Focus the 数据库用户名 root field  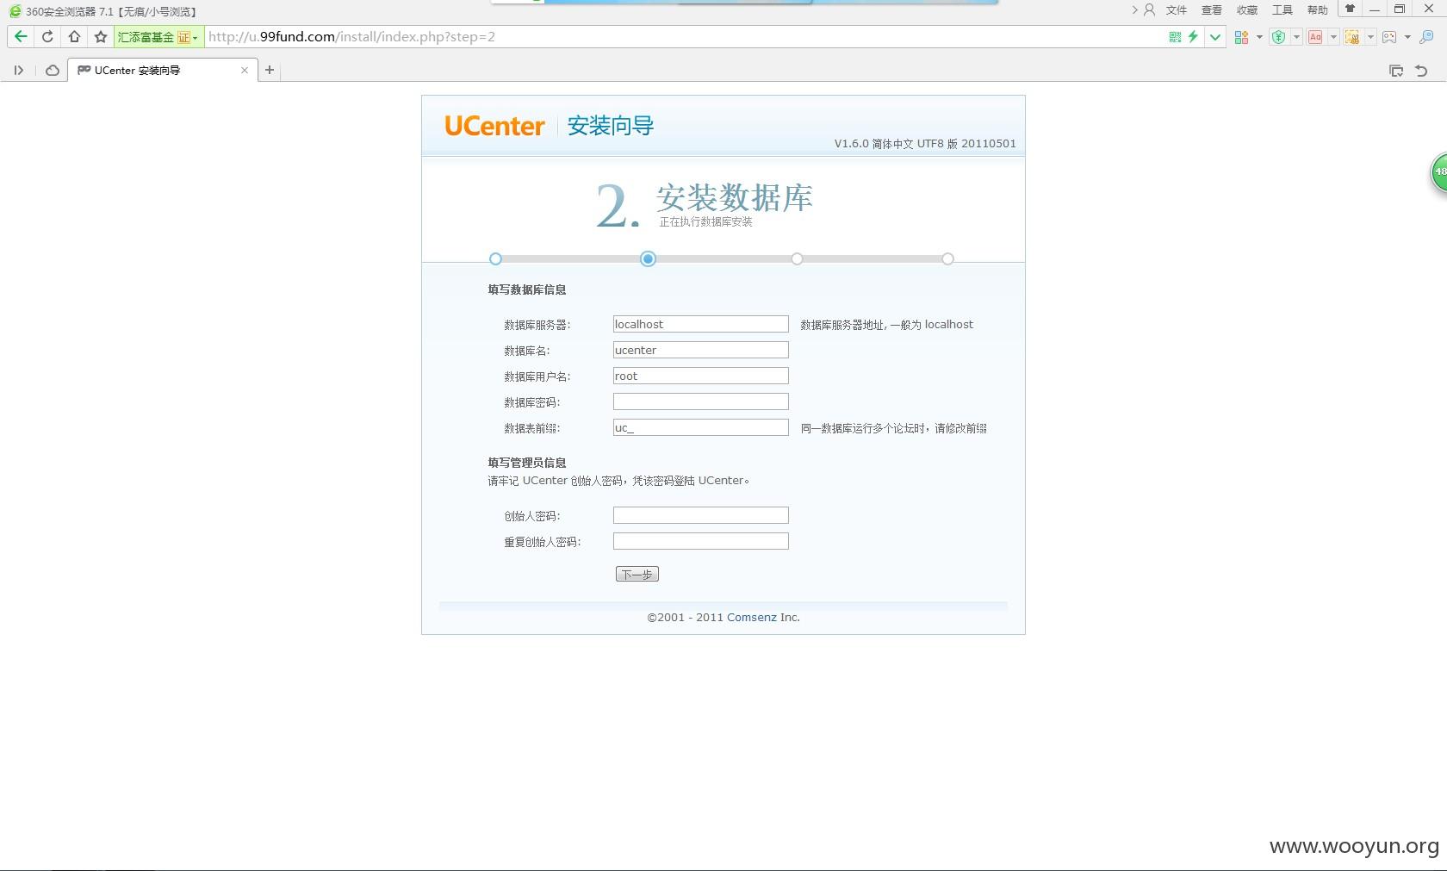(701, 376)
